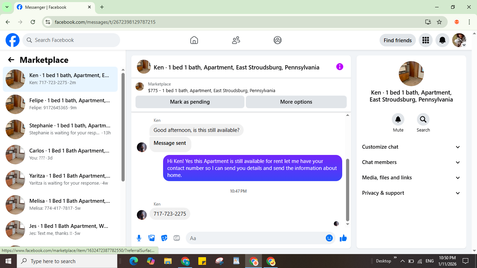Open the $775 Marketplace listing link

(x=212, y=90)
